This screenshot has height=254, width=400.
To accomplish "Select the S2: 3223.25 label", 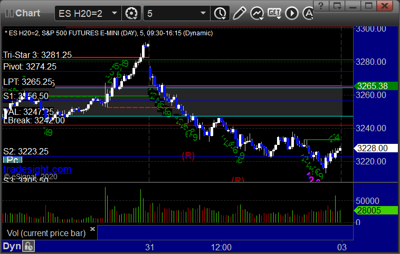I will coord(26,151).
